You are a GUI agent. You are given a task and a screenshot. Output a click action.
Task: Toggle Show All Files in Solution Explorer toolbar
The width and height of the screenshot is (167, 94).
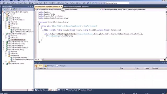[7, 9]
